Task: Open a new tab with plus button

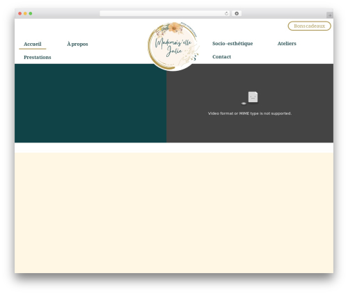Action: point(330,15)
